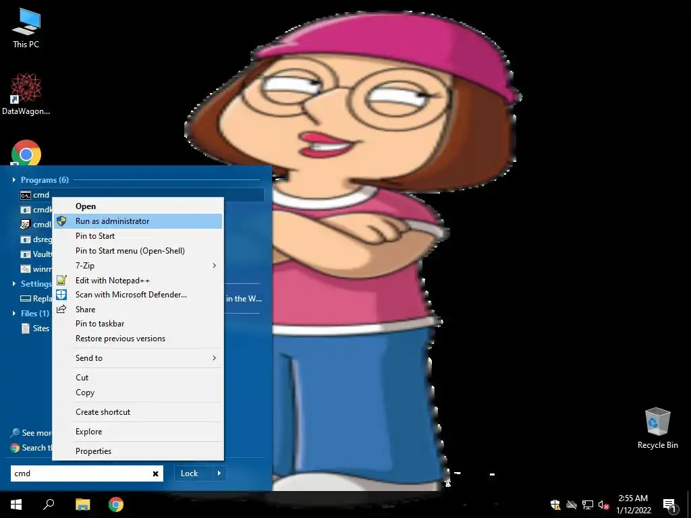Click the See more results magnifier icon
This screenshot has height=518, width=691.
15,433
